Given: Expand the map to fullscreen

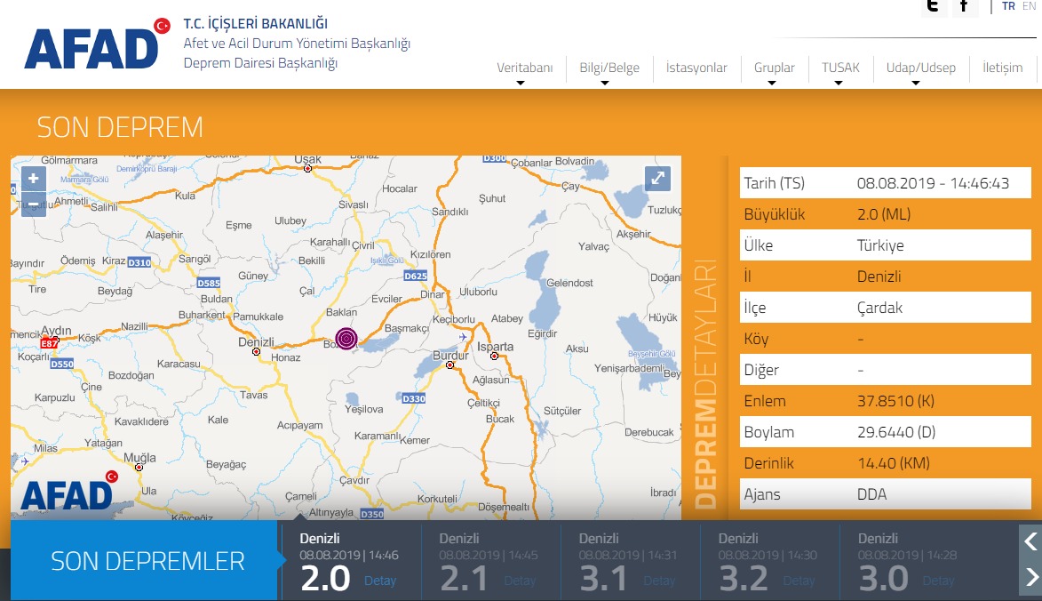Looking at the screenshot, I should pos(657,178).
